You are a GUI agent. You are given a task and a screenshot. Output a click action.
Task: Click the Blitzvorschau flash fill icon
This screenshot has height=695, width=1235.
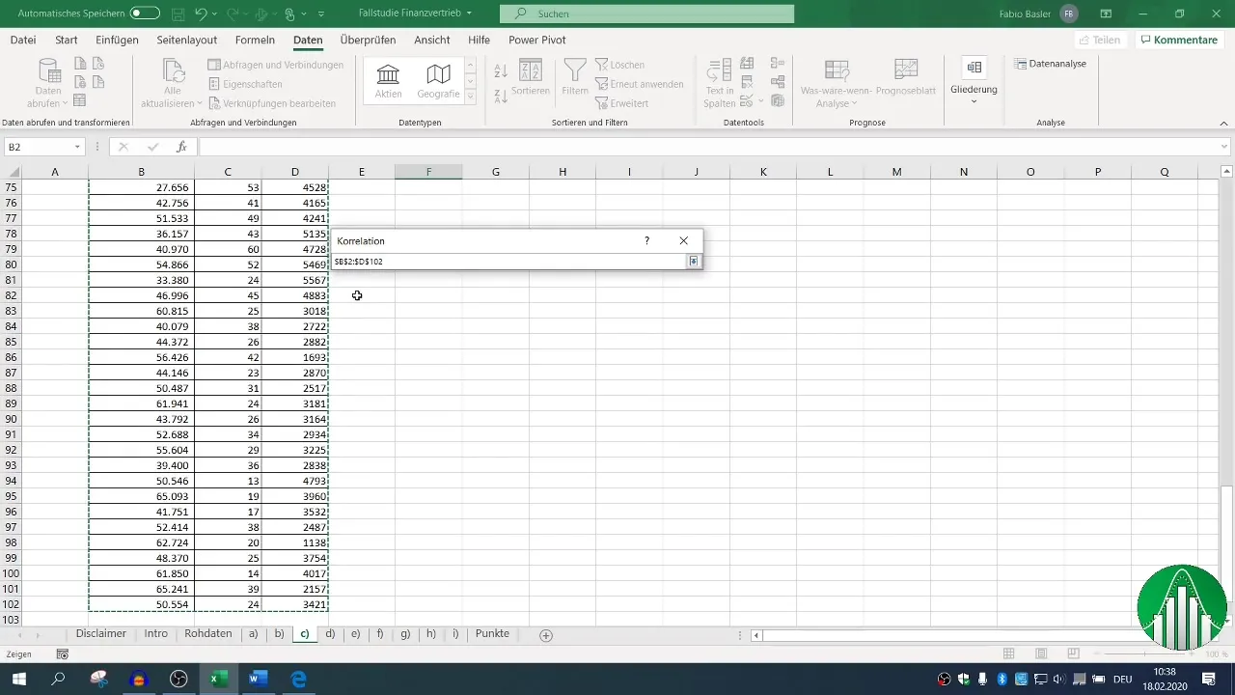[x=747, y=64]
